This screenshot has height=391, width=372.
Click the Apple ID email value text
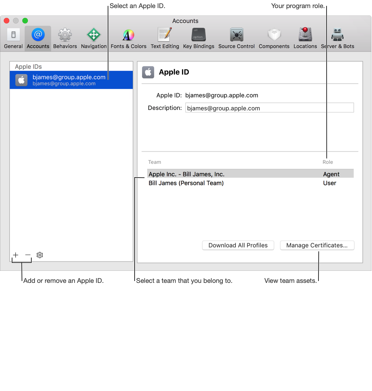pos(222,95)
